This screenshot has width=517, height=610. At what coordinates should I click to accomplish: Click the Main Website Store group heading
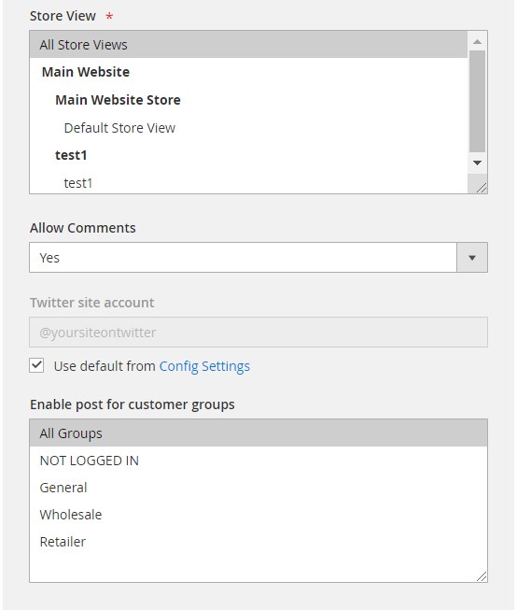pos(118,100)
